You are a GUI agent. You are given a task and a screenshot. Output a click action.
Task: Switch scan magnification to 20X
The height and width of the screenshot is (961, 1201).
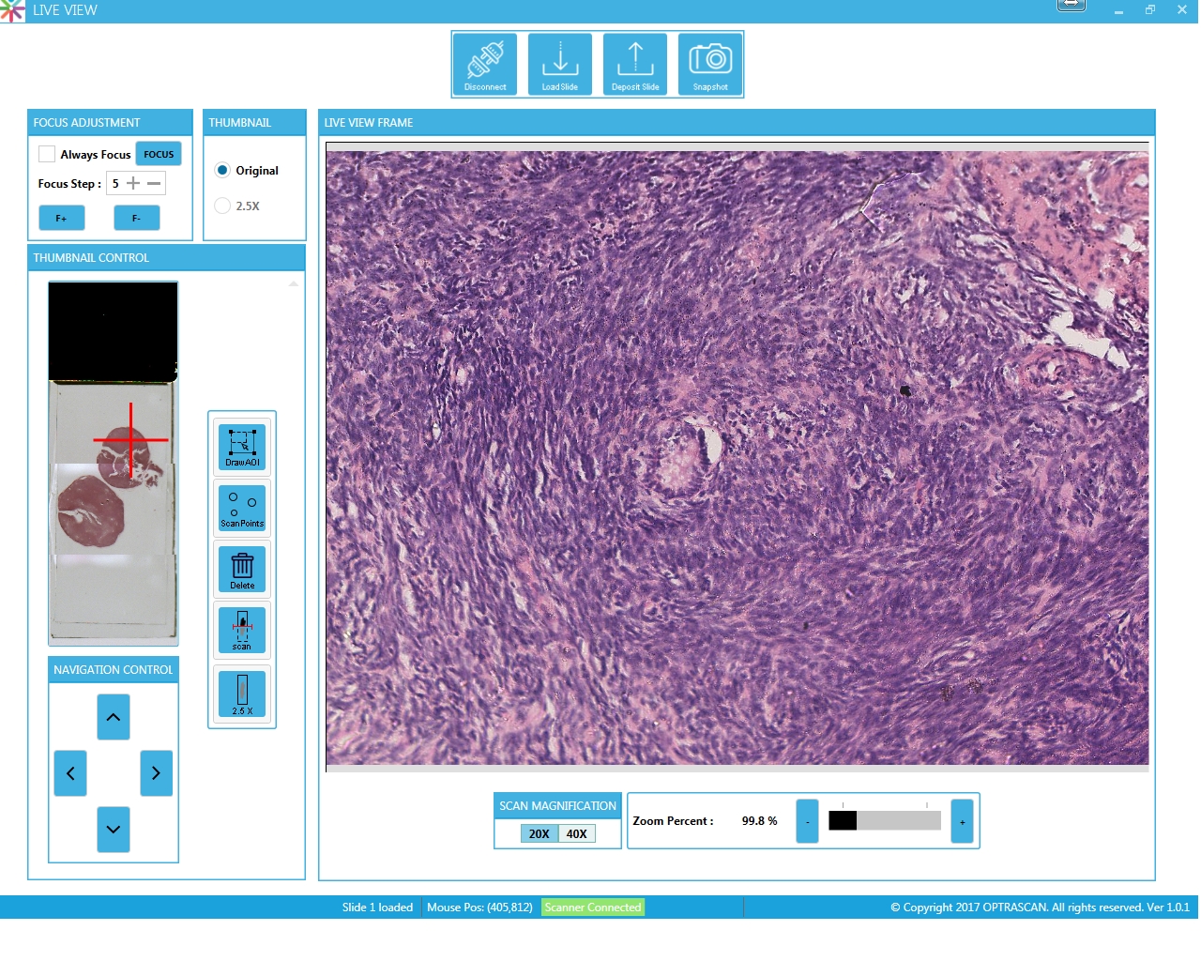pos(540,834)
